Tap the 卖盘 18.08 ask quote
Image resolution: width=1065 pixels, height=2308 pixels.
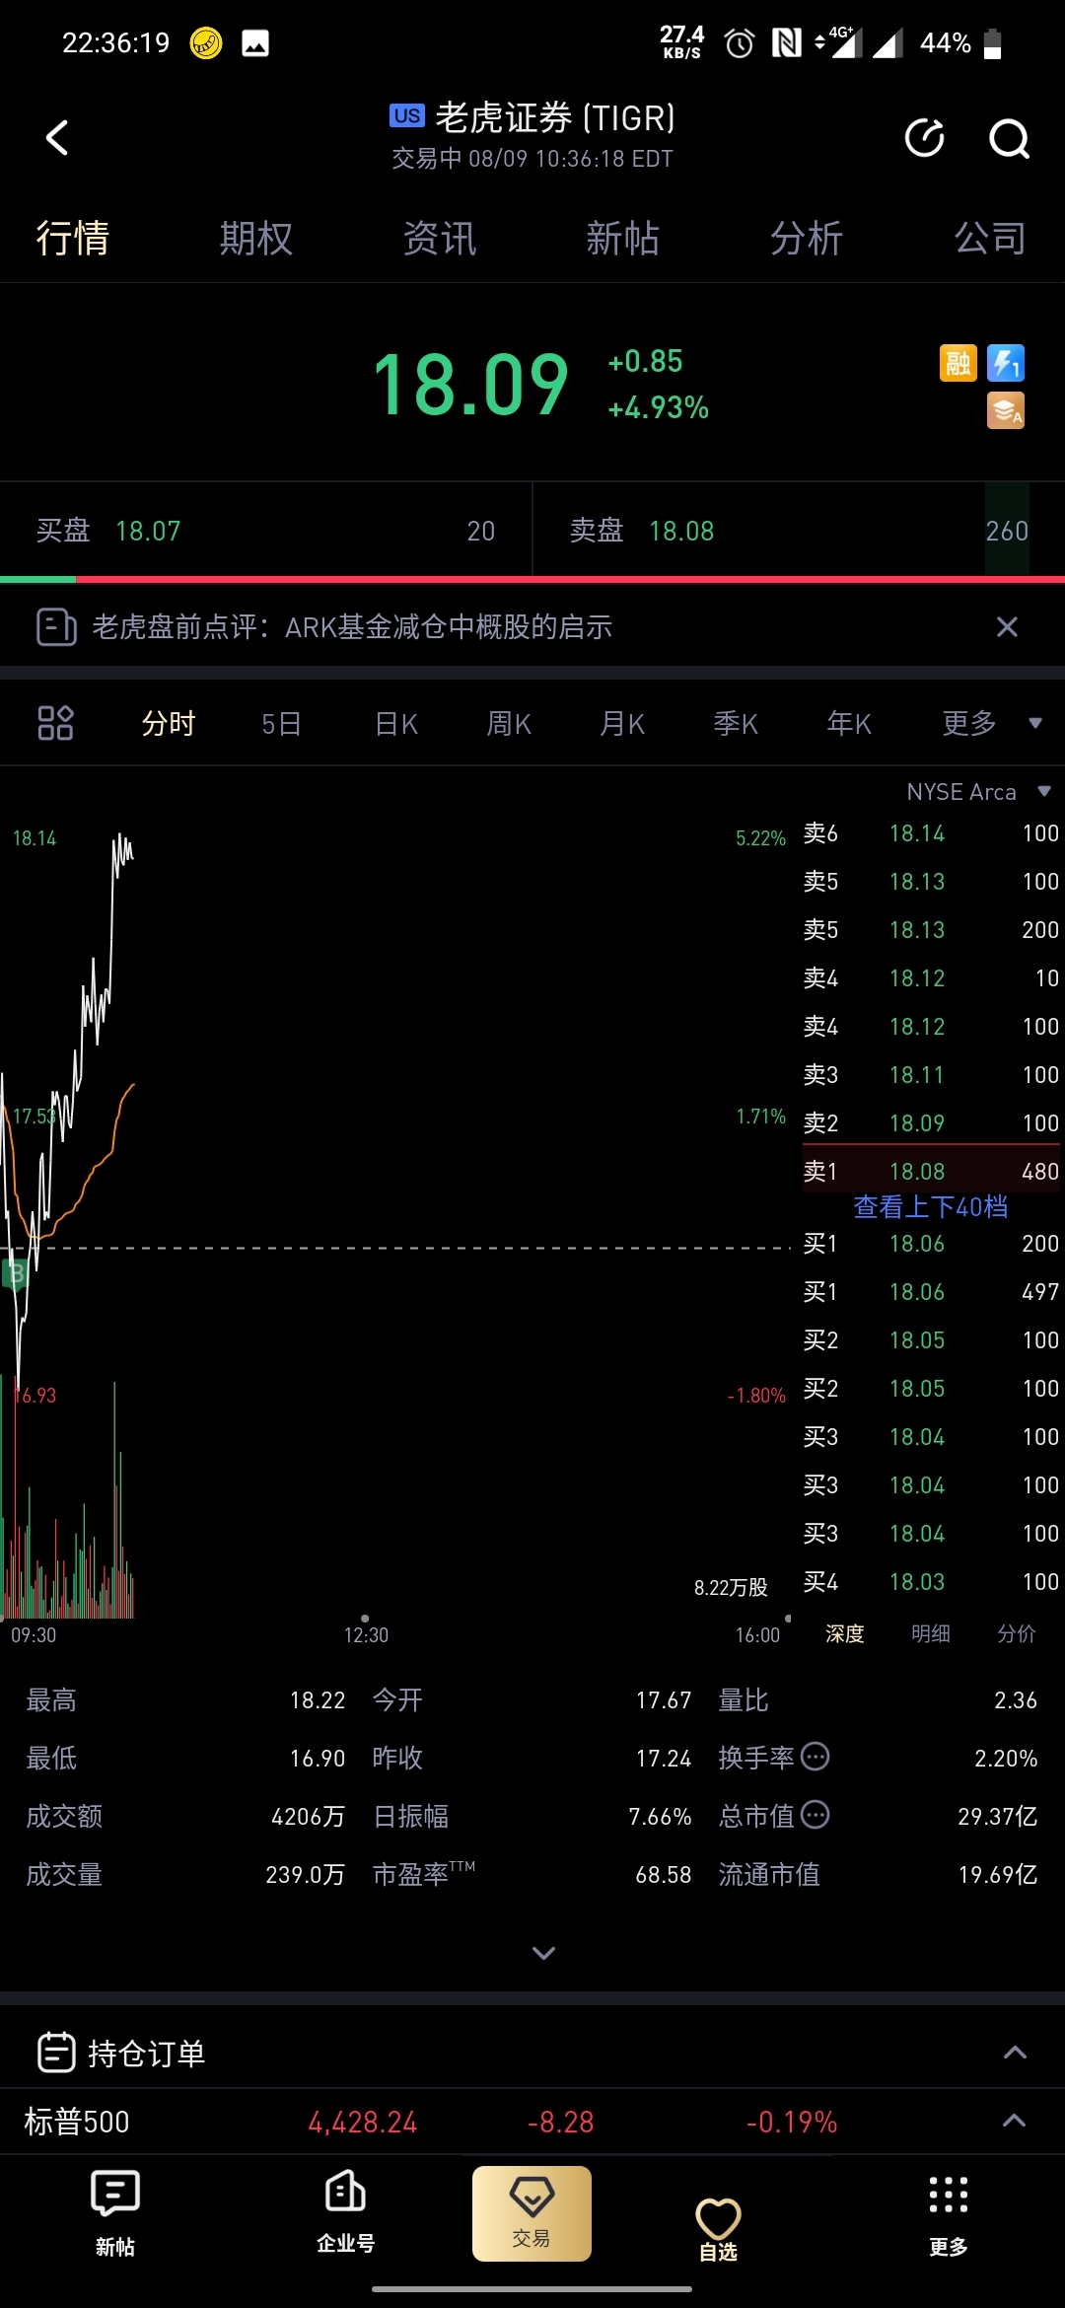[799, 531]
